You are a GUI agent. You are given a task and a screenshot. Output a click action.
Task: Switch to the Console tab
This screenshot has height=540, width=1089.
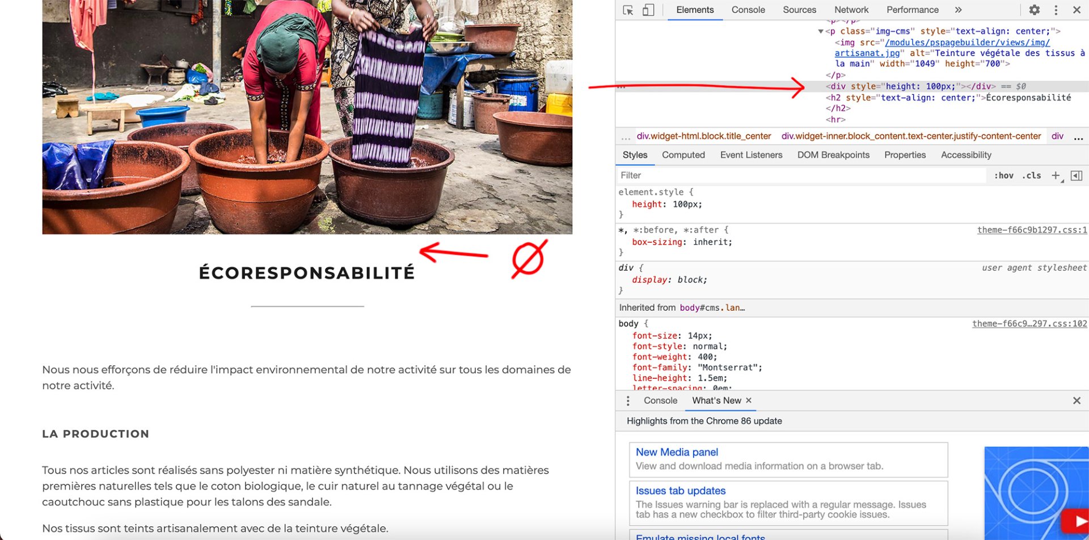coord(748,10)
